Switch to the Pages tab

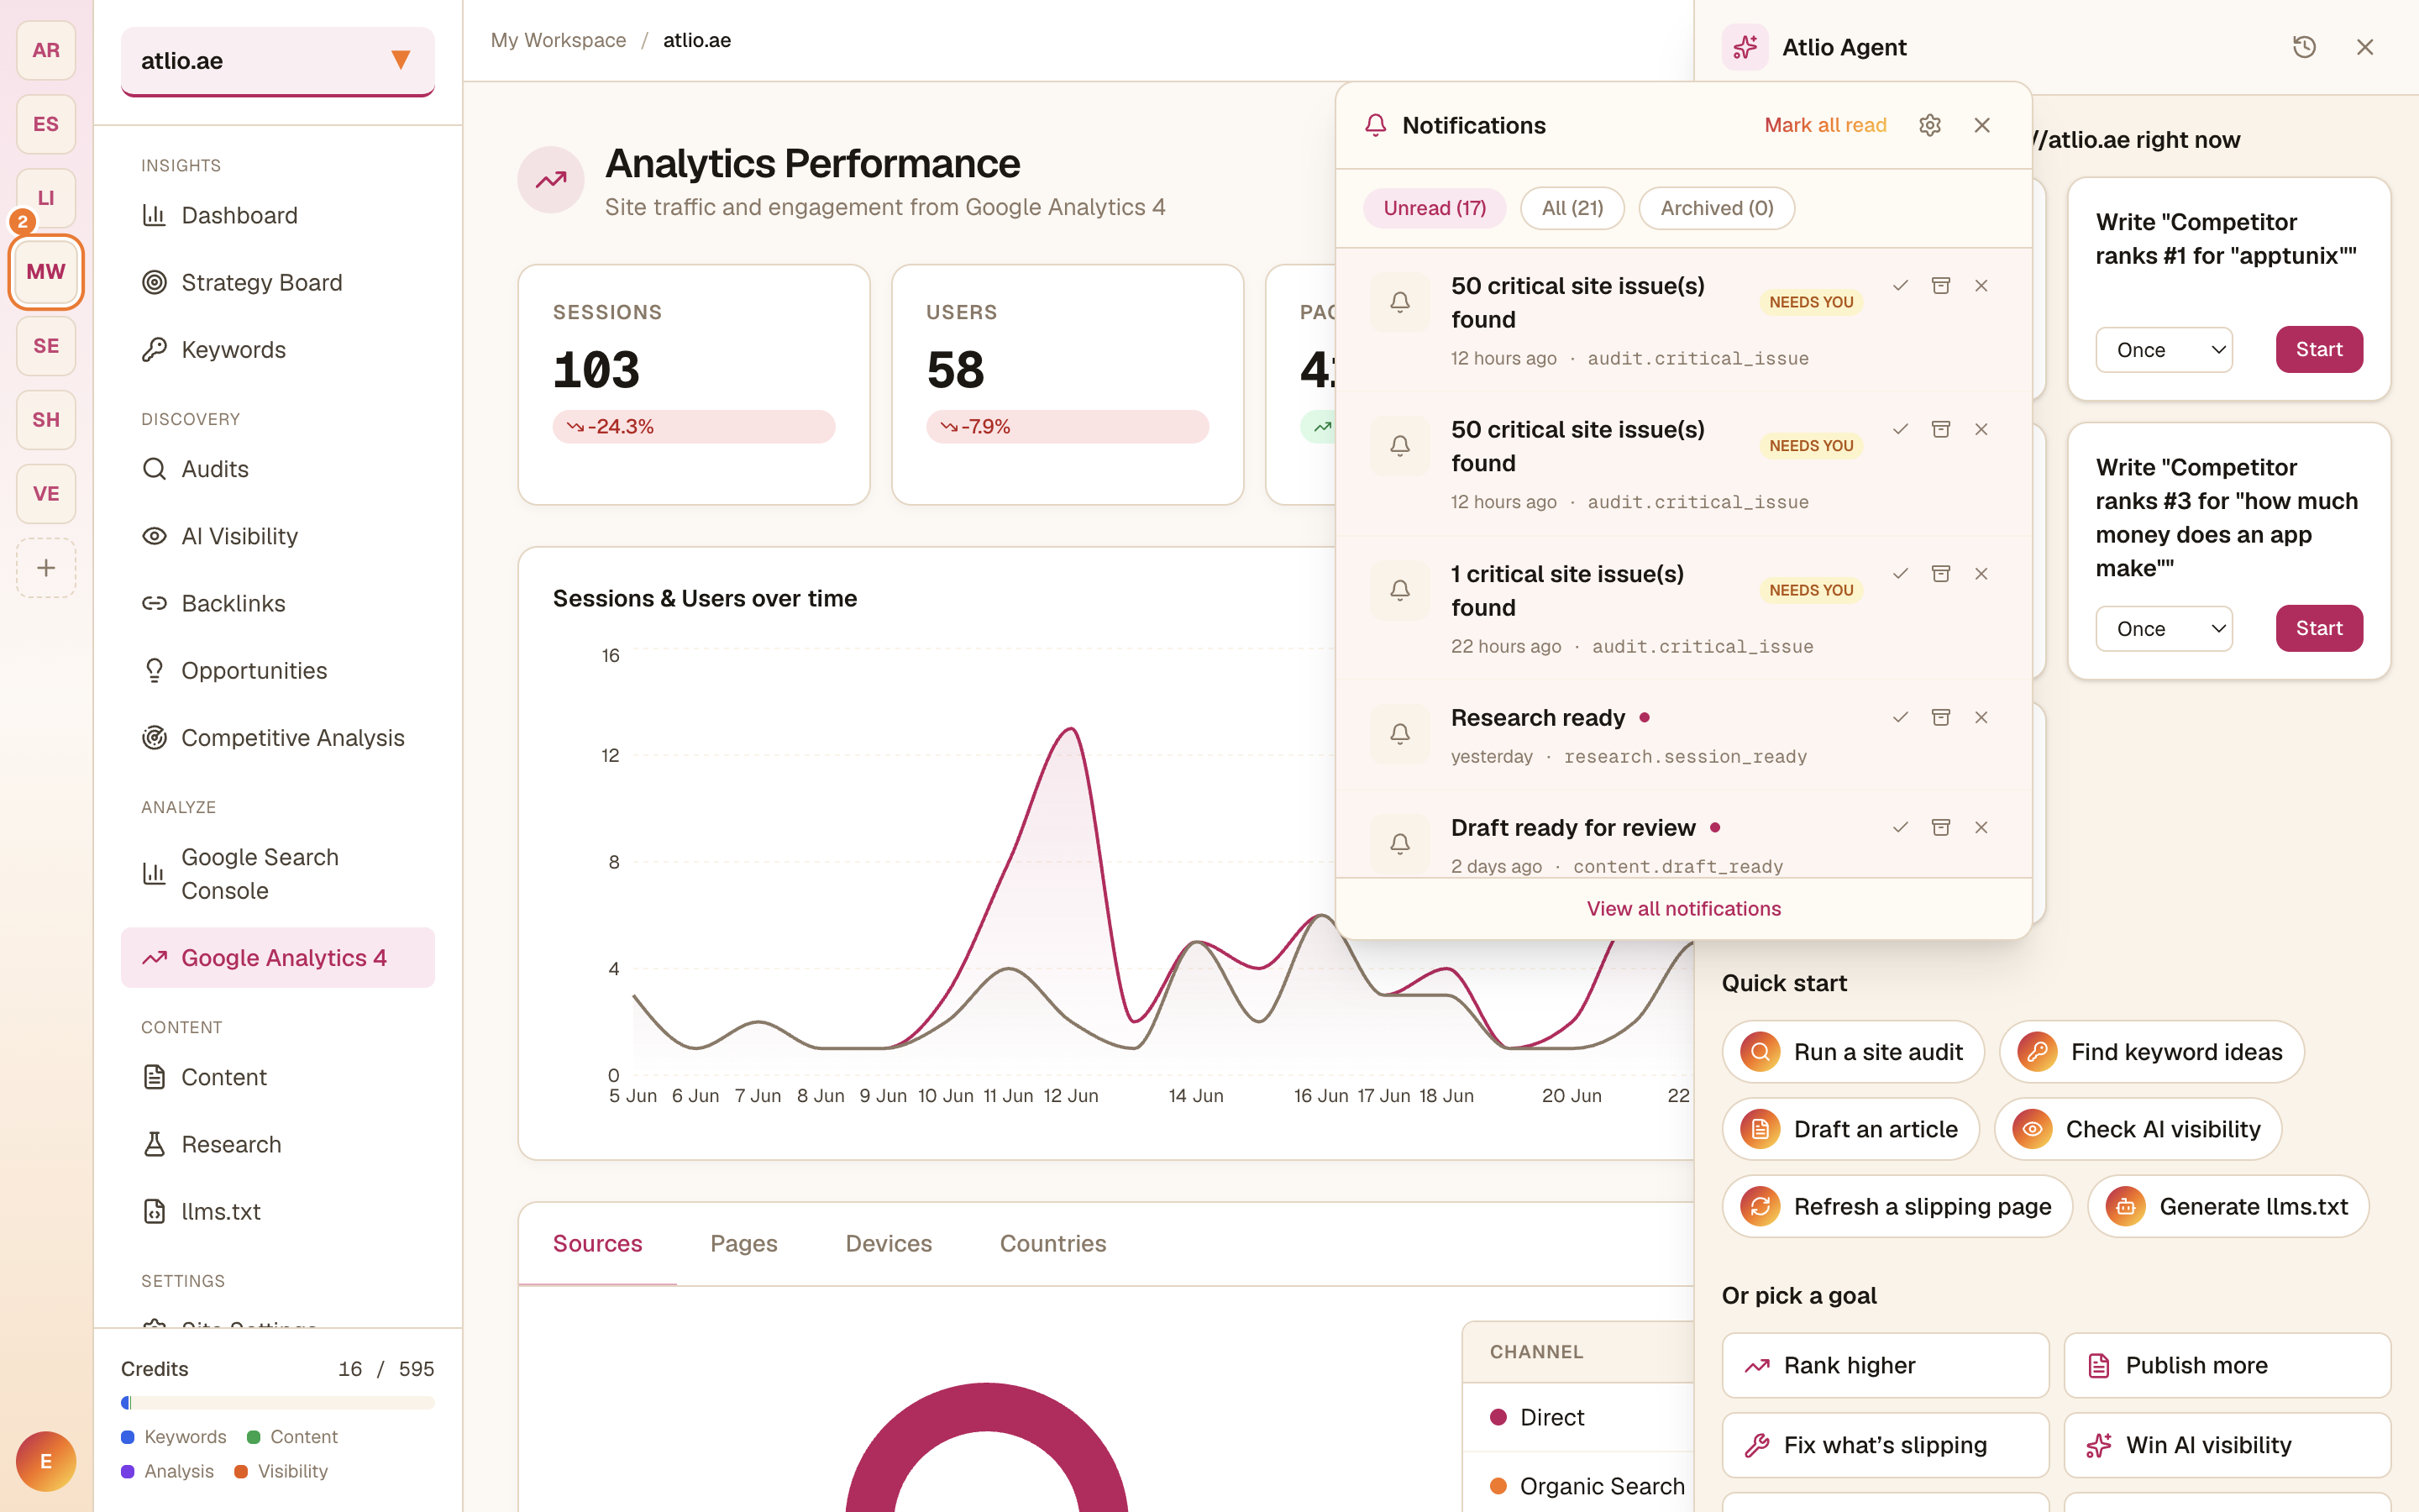(x=743, y=1243)
